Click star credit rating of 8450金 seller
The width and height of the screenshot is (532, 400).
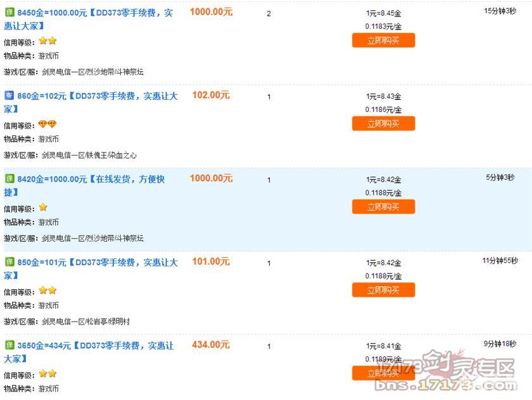pyautogui.click(x=47, y=41)
